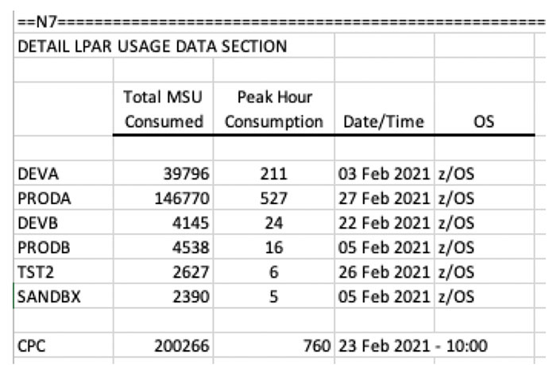
Task: Select the SANDBX row label cell
Action: [64, 296]
